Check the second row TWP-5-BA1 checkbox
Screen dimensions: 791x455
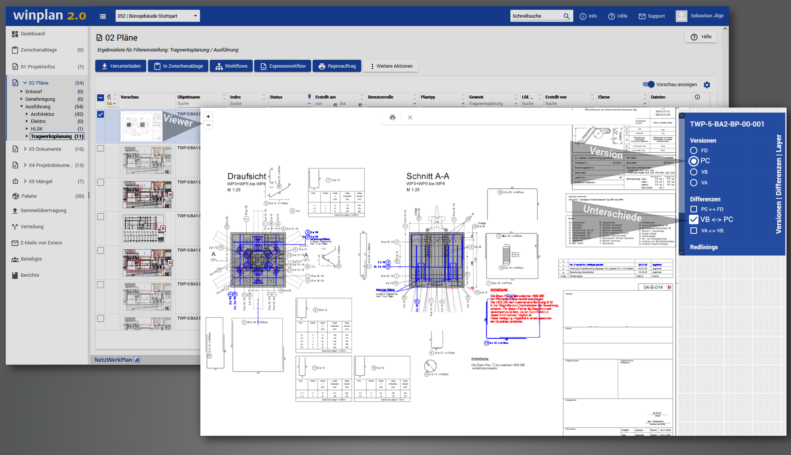tap(101, 148)
